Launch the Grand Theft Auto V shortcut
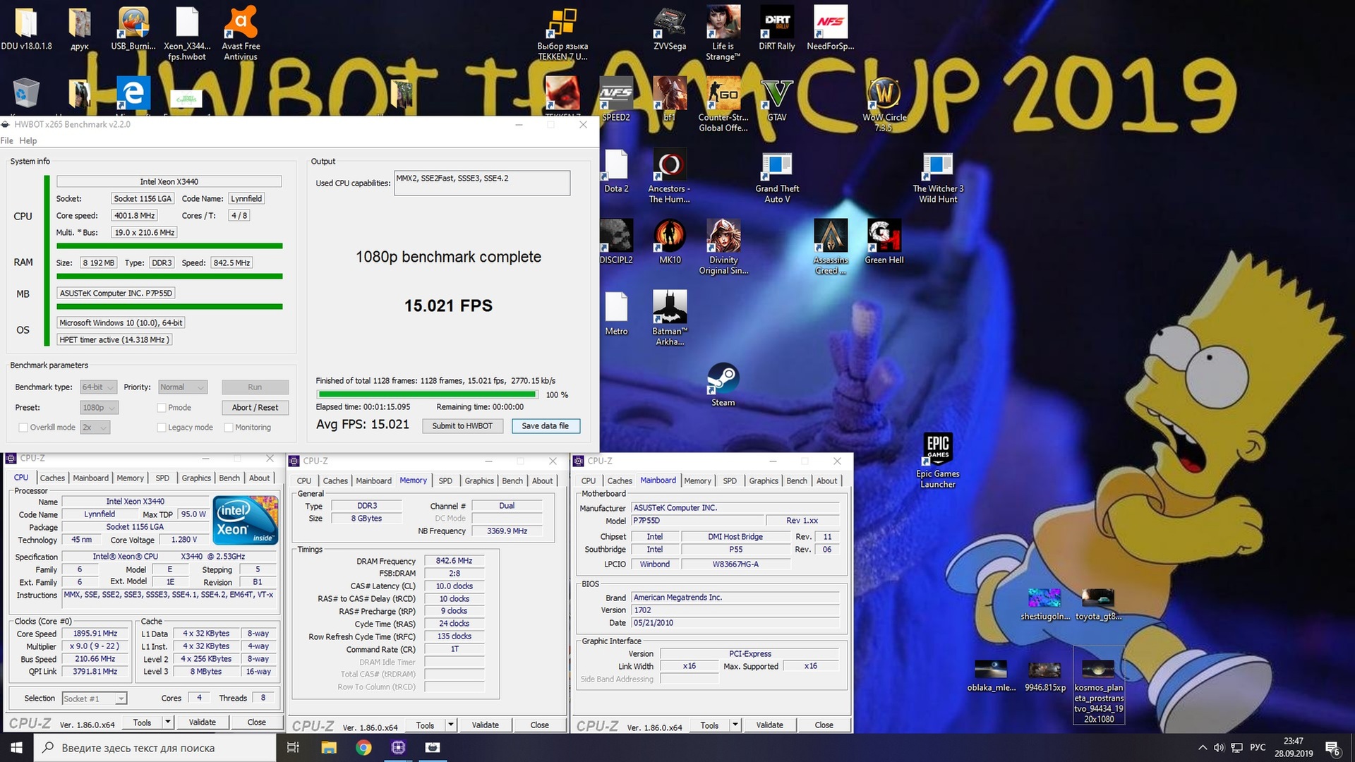1355x762 pixels. [x=776, y=179]
